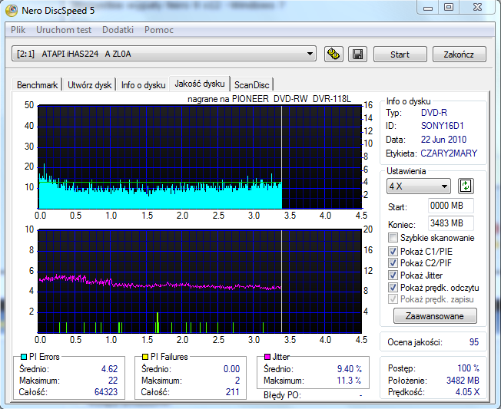Image resolution: width=501 pixels, height=409 pixels.
Task: Click the disc label CZARY2MARY
Action: point(449,153)
